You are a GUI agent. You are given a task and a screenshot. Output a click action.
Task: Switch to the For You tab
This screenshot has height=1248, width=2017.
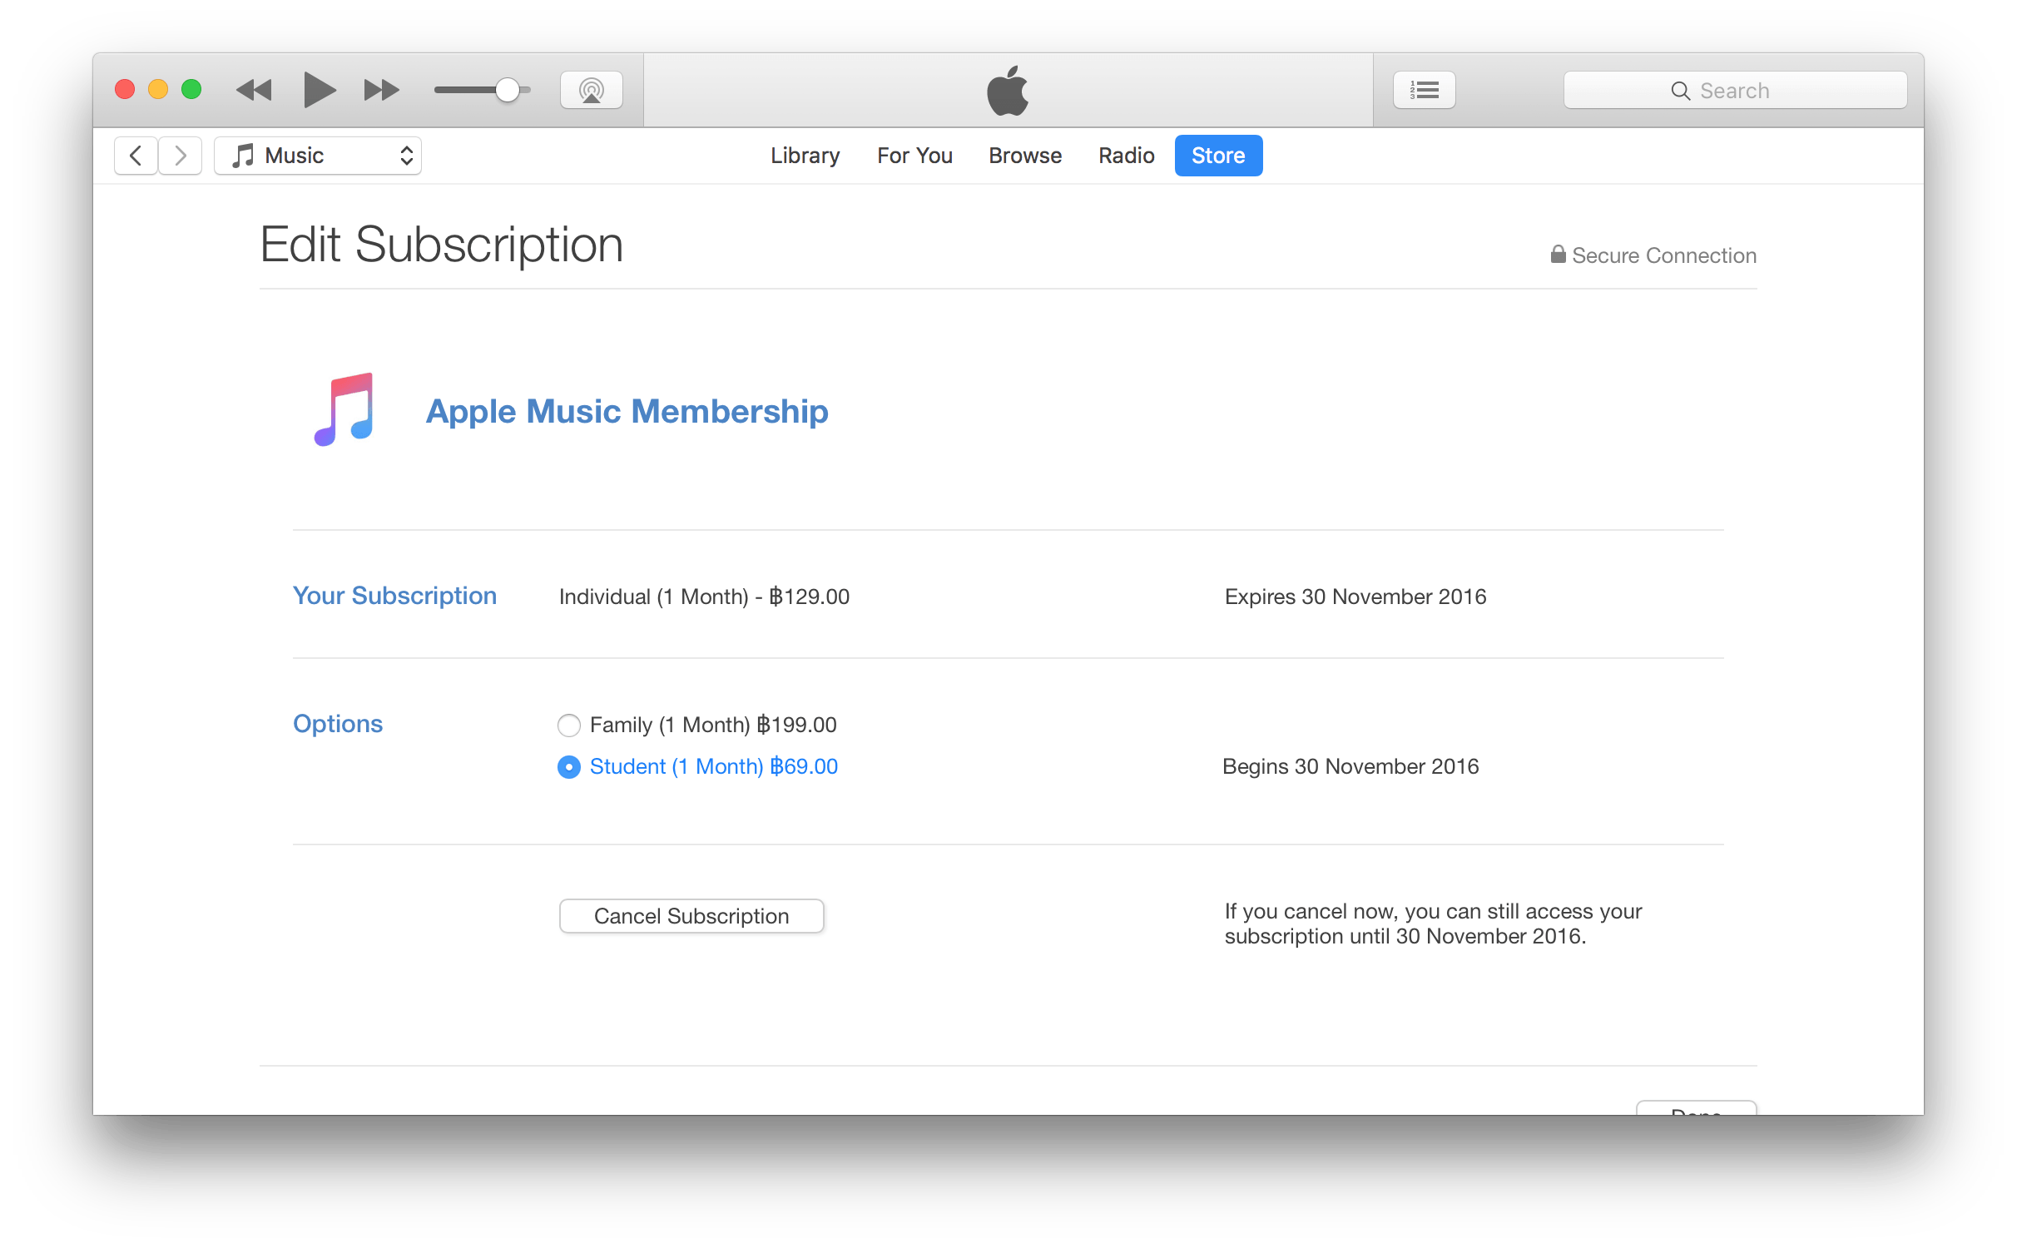pos(914,156)
